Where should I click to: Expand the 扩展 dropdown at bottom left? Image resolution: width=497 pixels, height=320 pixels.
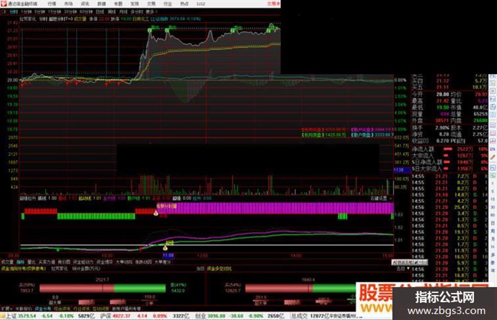(7, 308)
